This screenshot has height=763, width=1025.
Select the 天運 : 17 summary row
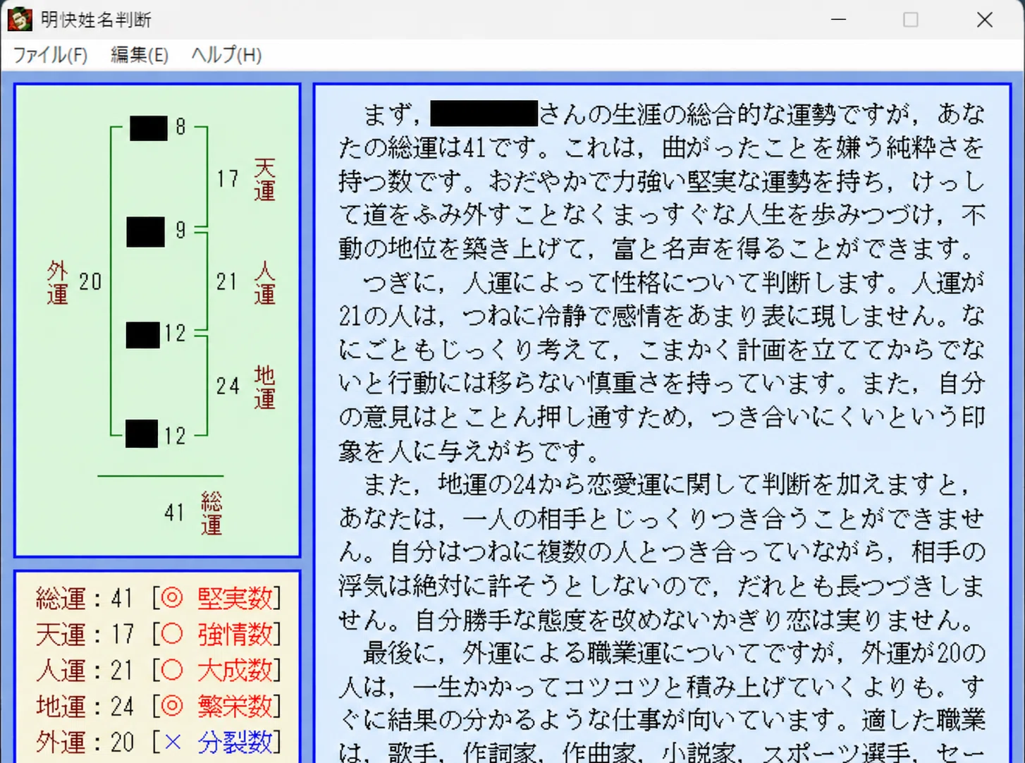(158, 634)
